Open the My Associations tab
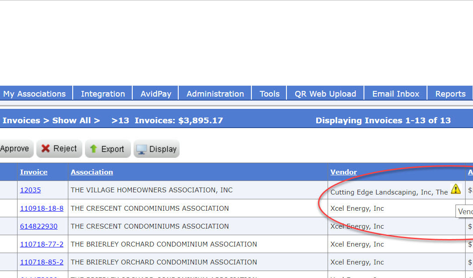 [34, 94]
